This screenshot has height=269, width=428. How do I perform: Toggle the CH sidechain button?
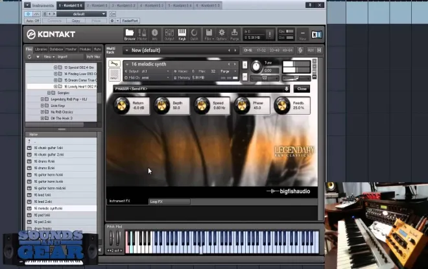click(112, 14)
